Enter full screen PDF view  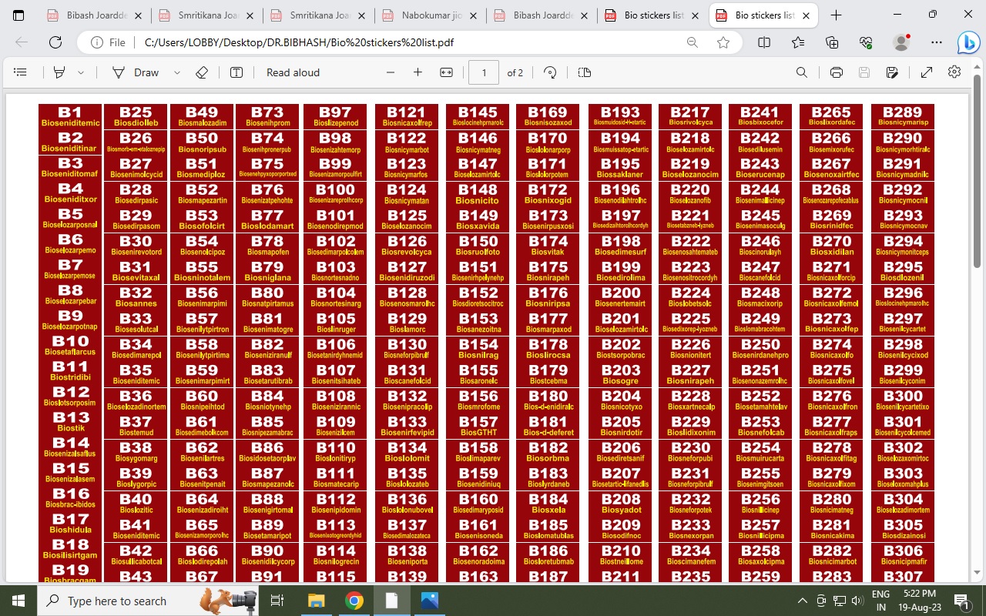[927, 72]
